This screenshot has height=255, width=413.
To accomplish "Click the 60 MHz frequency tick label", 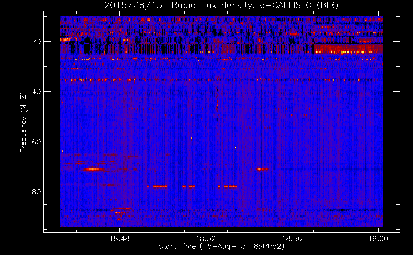I will point(37,142).
